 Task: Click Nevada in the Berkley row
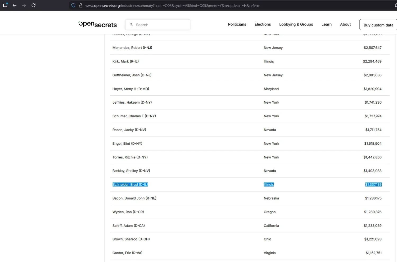270,171
